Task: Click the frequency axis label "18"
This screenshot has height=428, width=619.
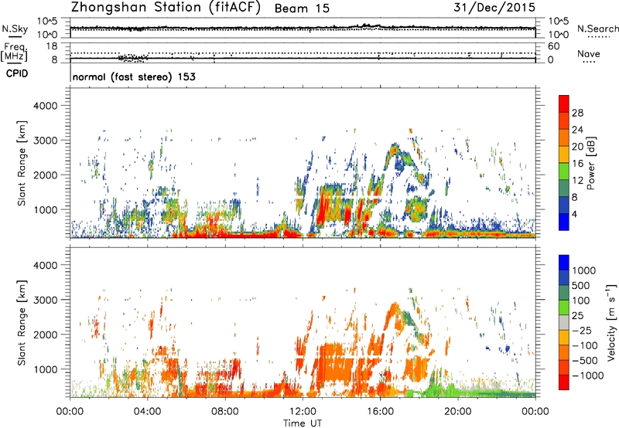Action: [52, 46]
